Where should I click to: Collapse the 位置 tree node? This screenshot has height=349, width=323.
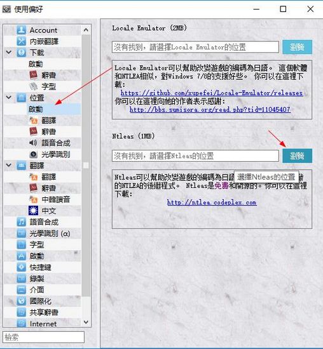click(x=9, y=98)
